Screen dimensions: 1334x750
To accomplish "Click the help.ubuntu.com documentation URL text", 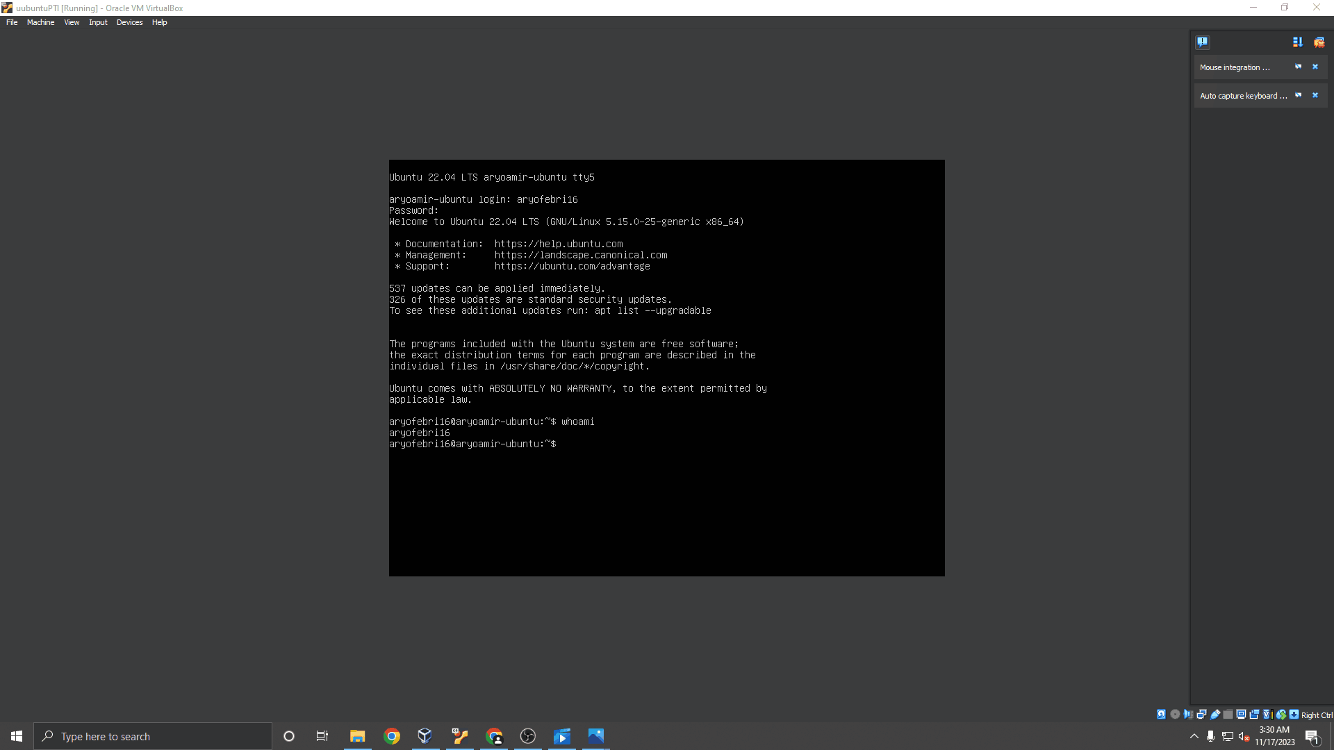I will point(559,244).
